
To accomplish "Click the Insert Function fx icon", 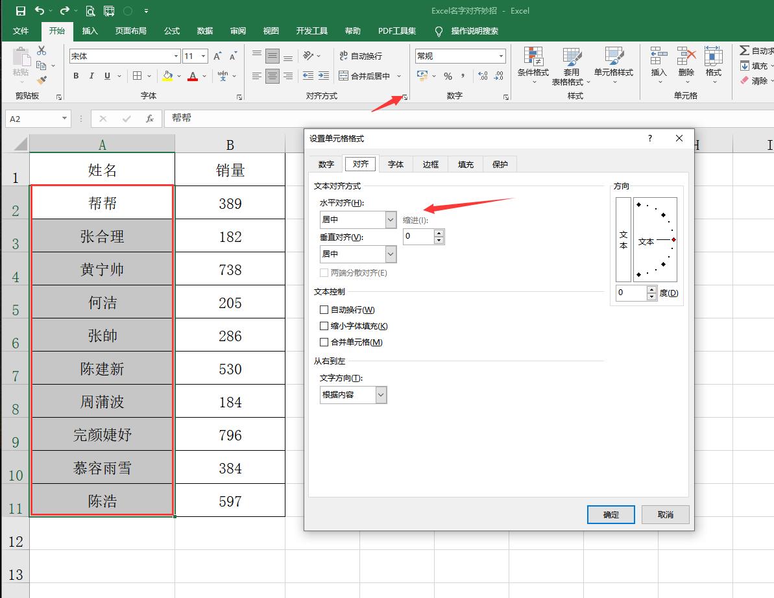I will coord(150,119).
